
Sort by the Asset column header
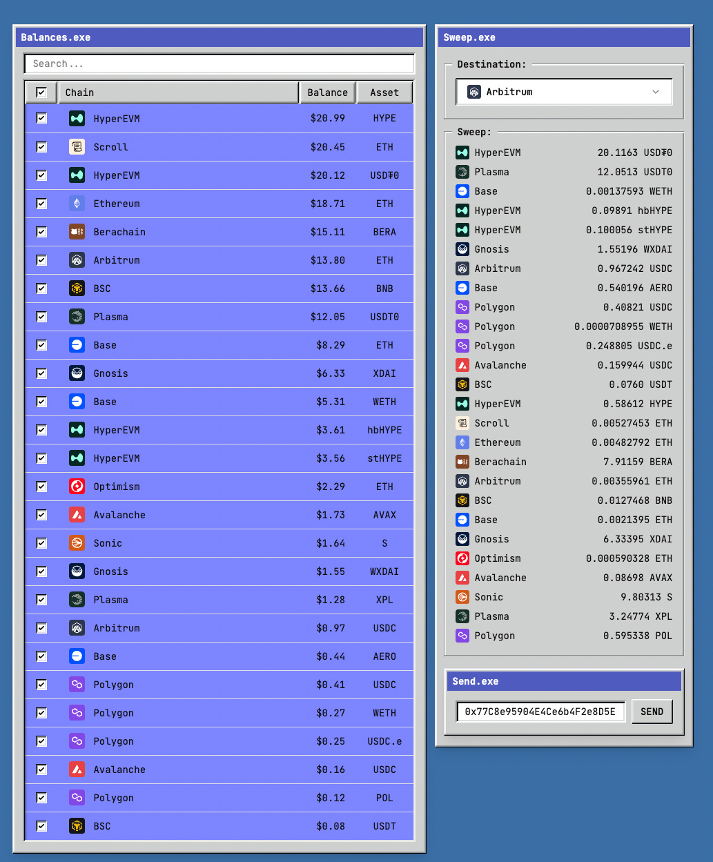pos(384,92)
